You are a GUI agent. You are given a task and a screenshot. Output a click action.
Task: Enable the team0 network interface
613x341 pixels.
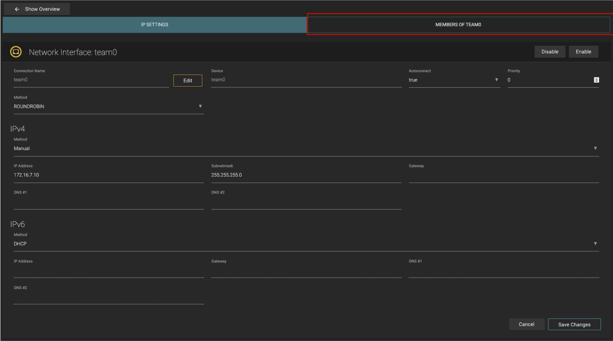[x=583, y=52]
